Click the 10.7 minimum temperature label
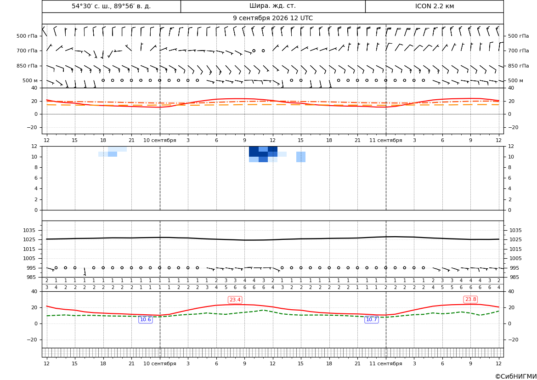This screenshot has height=380, width=537. (371, 320)
